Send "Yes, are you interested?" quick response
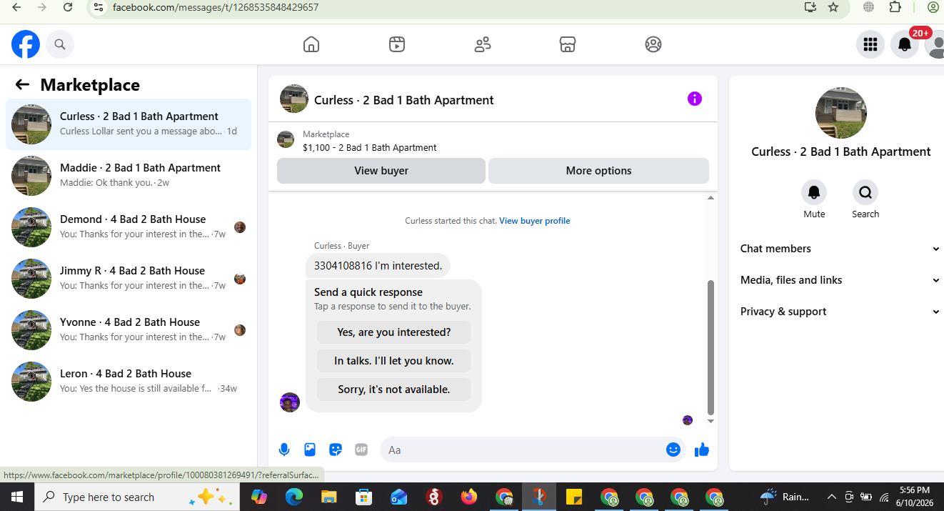The image size is (944, 511). [393, 332]
